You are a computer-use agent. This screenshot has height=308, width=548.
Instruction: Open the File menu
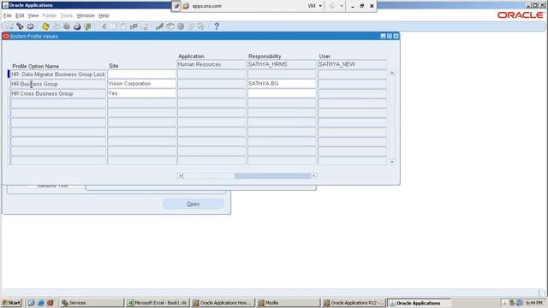[8, 15]
